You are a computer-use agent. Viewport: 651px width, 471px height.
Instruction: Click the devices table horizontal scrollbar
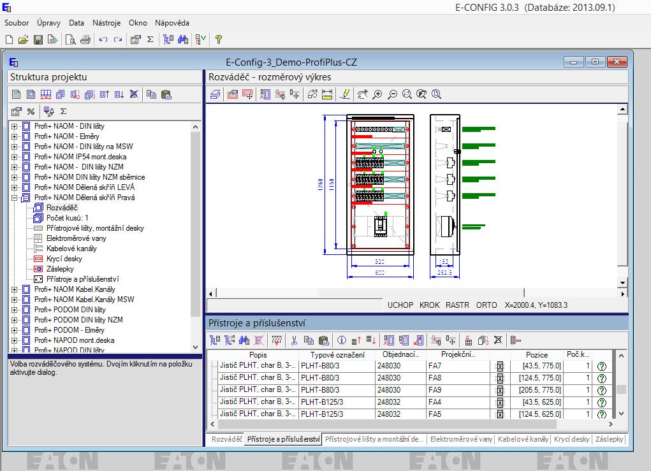coord(387,424)
